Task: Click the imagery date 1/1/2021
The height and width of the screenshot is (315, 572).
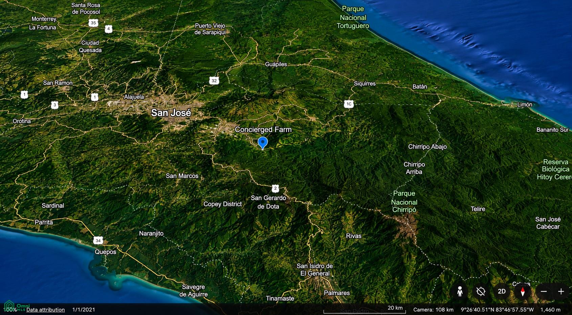Action: tap(84, 310)
